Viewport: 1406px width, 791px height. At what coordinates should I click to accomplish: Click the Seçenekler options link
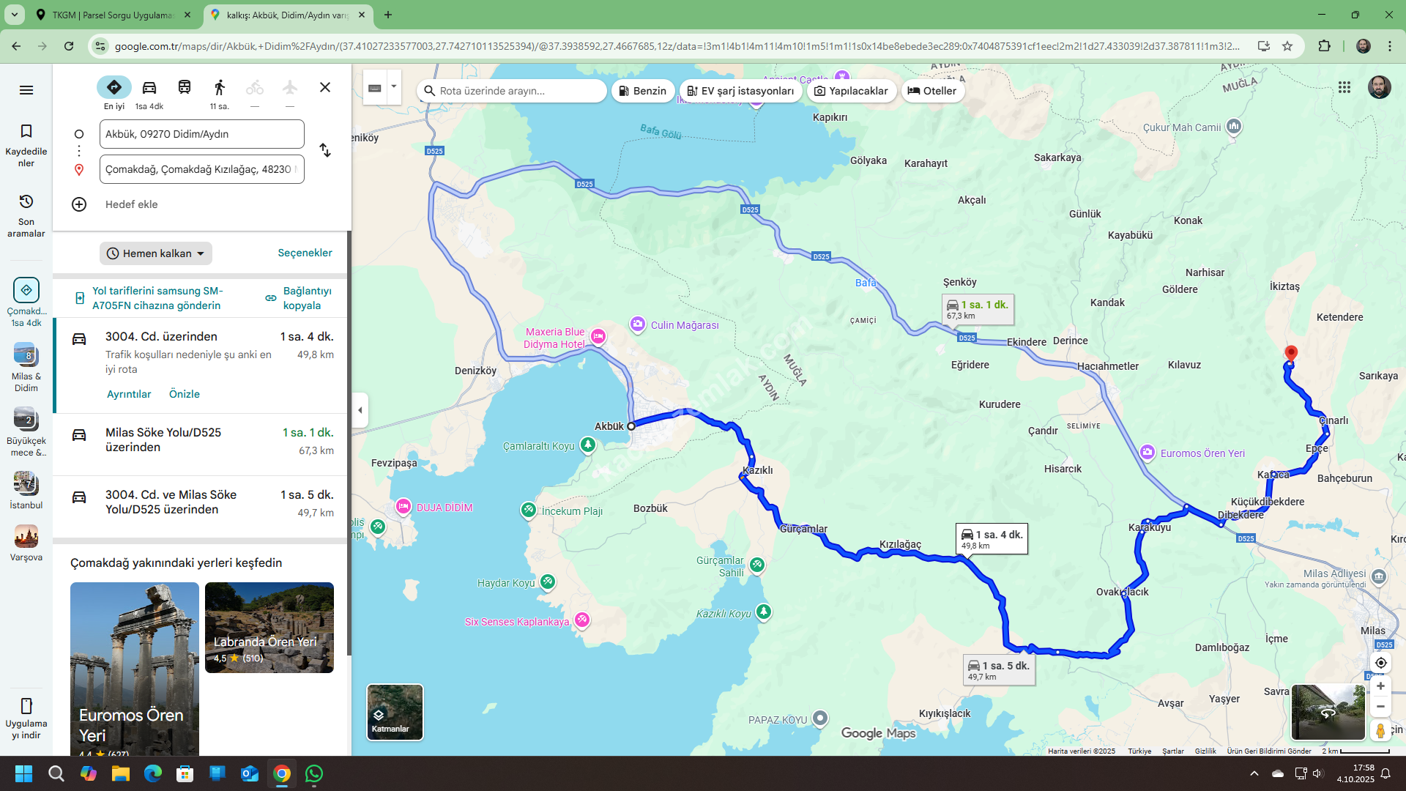click(x=305, y=253)
